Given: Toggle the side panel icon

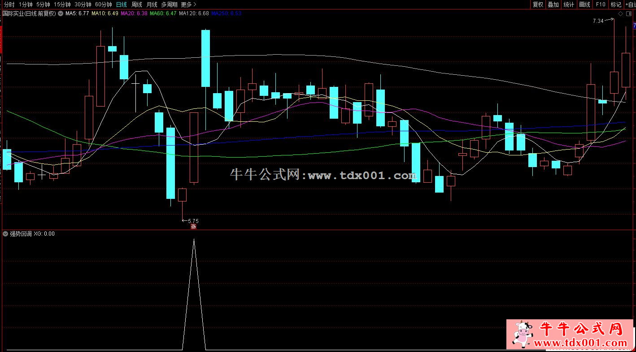Looking at the screenshot, I should tap(629, 14).
